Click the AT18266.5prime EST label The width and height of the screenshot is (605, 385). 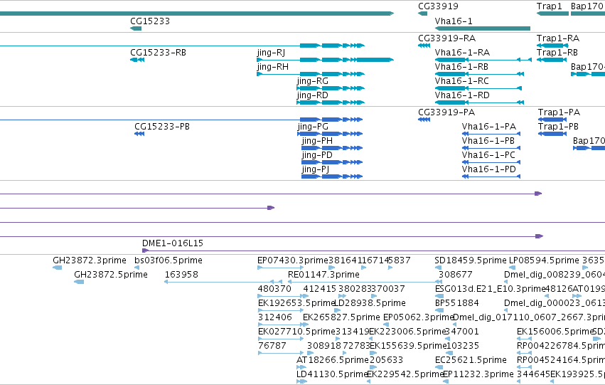pyautogui.click(x=333, y=360)
